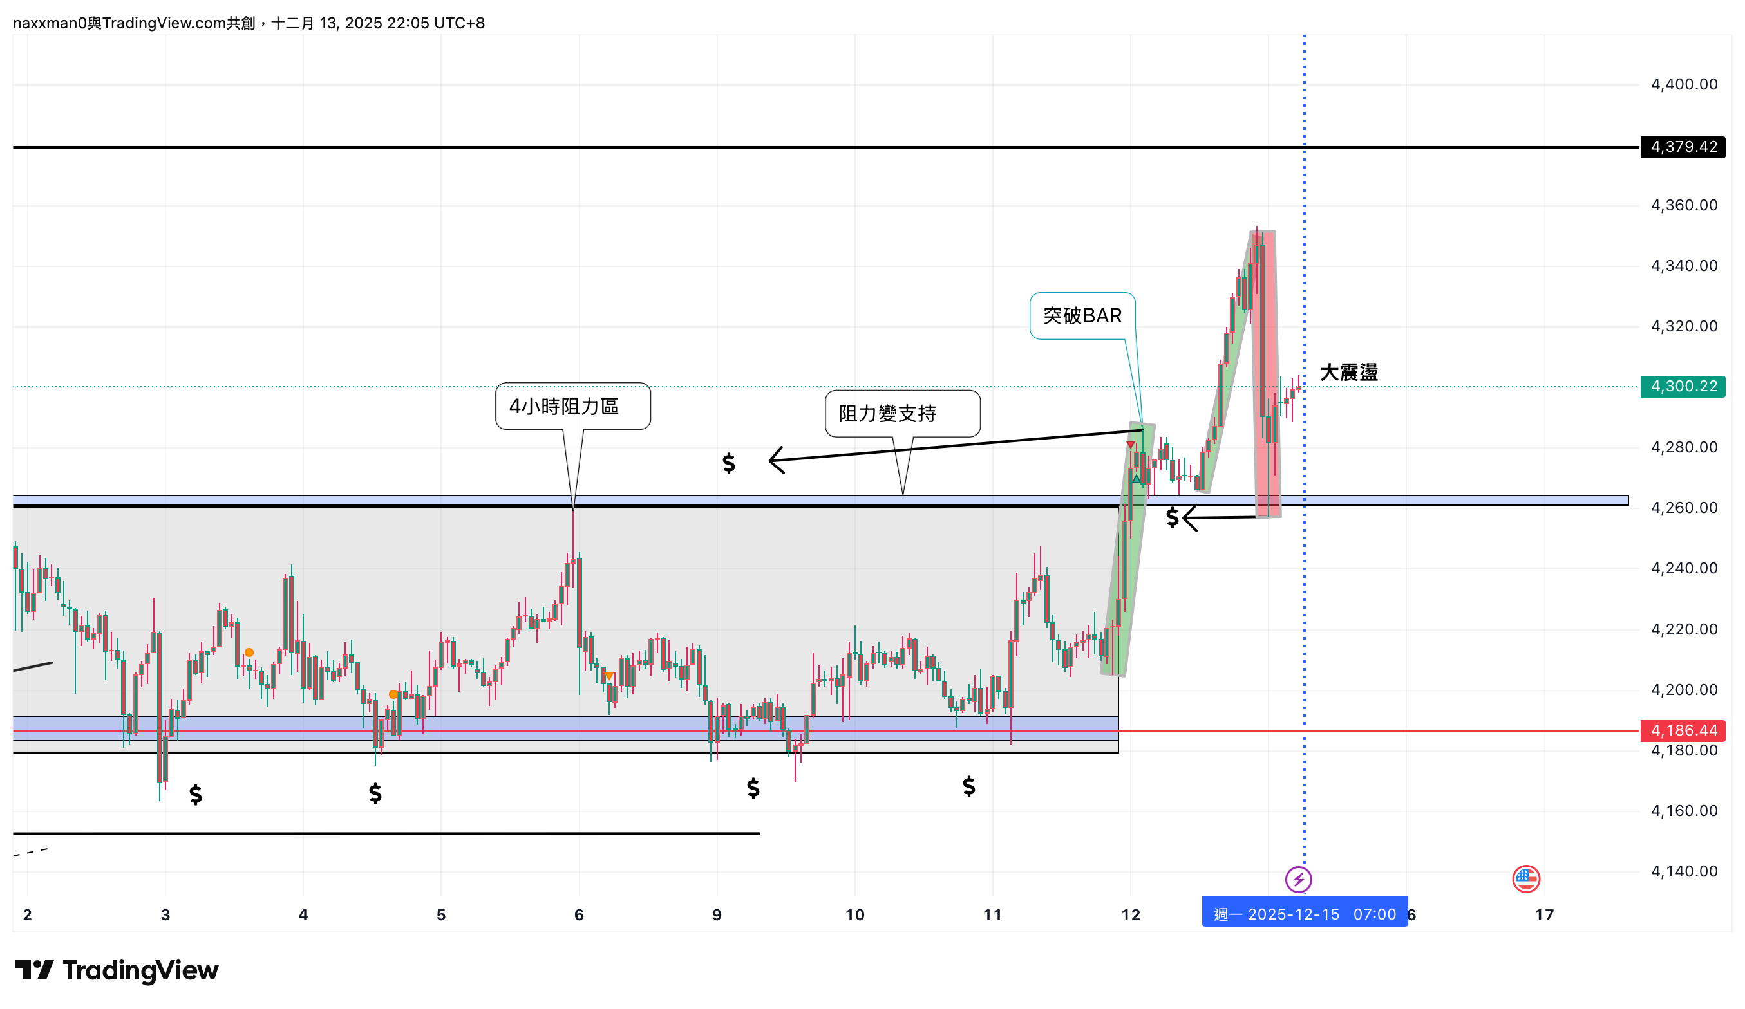Select the 4小時阻力區 callout label
The width and height of the screenshot is (1745, 1009).
(x=572, y=406)
